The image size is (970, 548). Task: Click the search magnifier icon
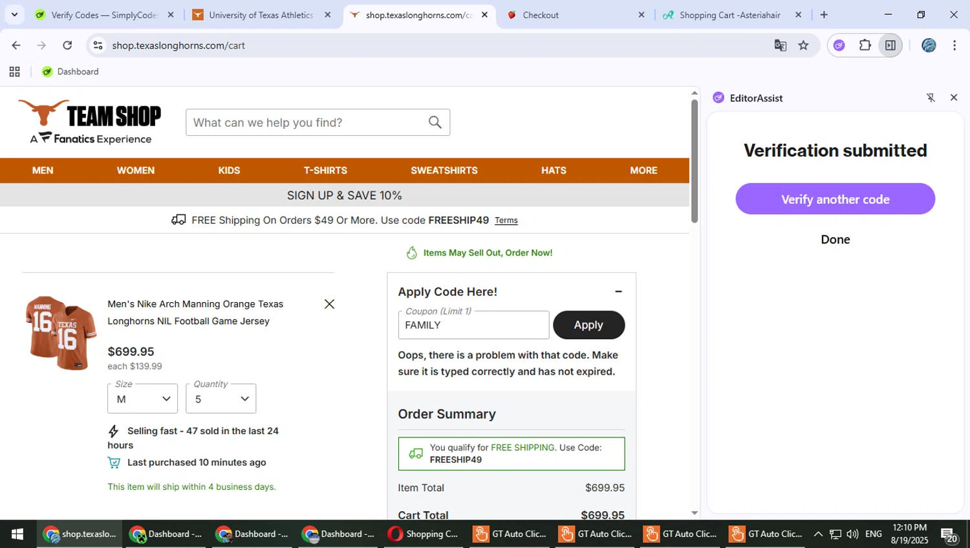click(435, 122)
